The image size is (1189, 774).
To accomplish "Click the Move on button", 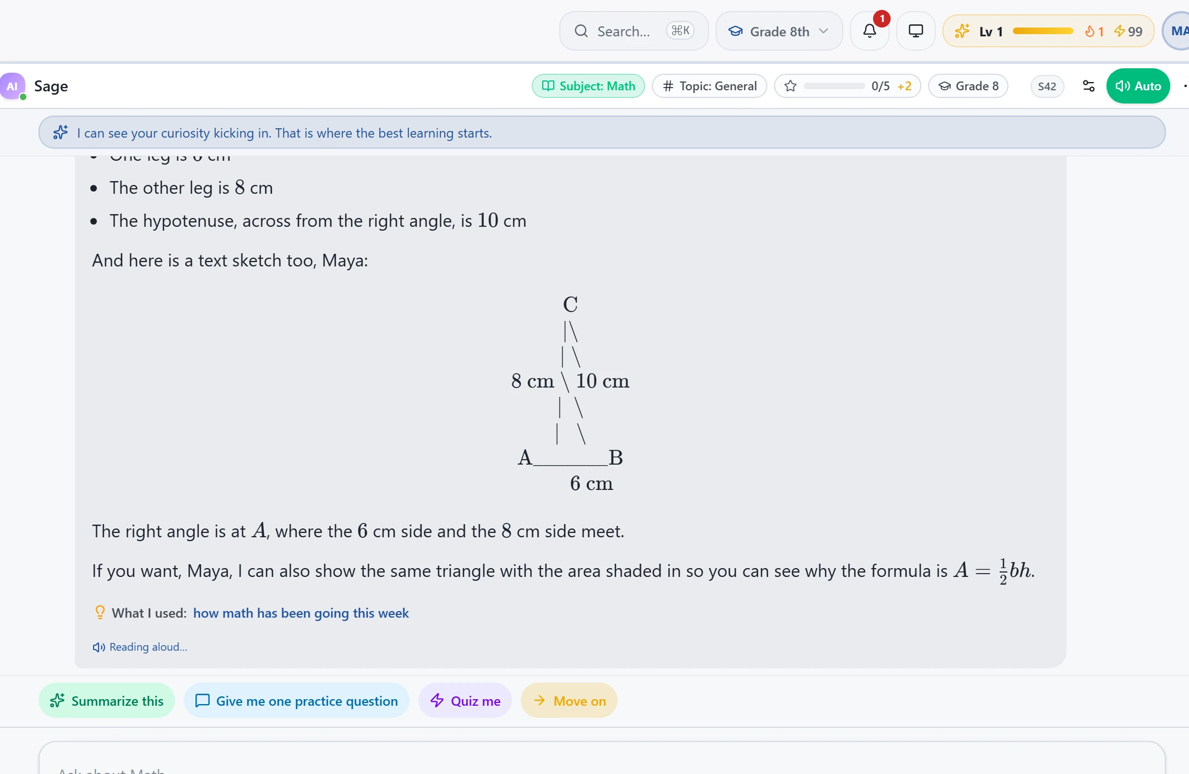I will [569, 701].
